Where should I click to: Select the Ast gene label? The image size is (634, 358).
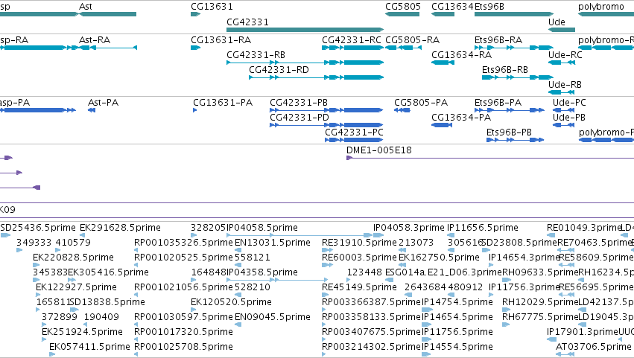[x=86, y=7]
